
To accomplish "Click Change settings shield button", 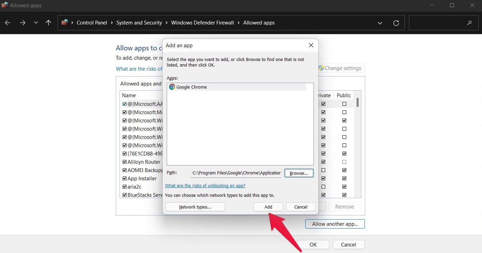I will coord(341,68).
